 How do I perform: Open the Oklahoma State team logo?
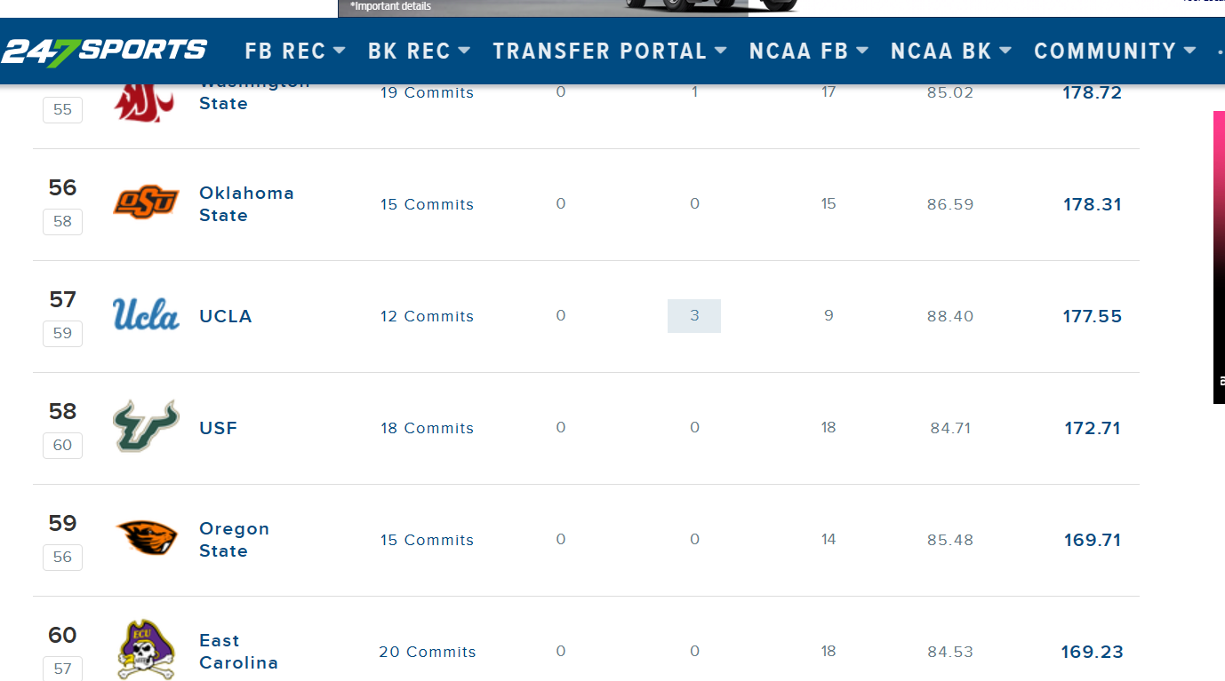146,202
